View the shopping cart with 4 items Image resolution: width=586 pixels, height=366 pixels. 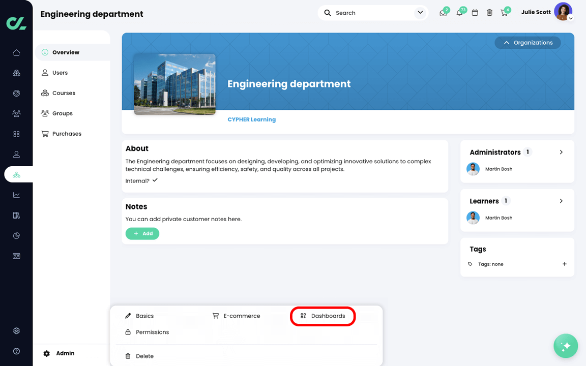click(x=504, y=12)
